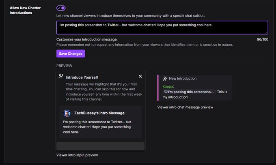Click the 'This is my introduction!' message text
This screenshot has height=165, width=276.
(x=195, y=94)
